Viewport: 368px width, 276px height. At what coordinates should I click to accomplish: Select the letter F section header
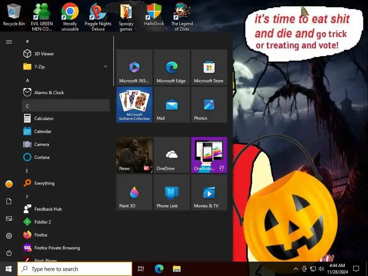click(27, 197)
